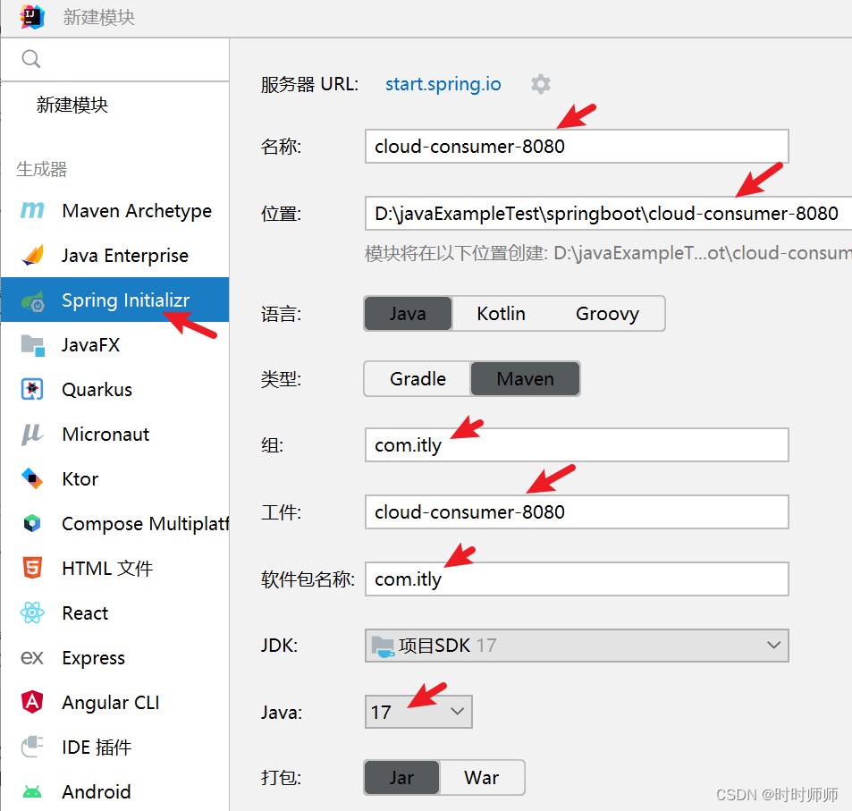
Task: Open the start.spring.io link
Action: tap(443, 84)
